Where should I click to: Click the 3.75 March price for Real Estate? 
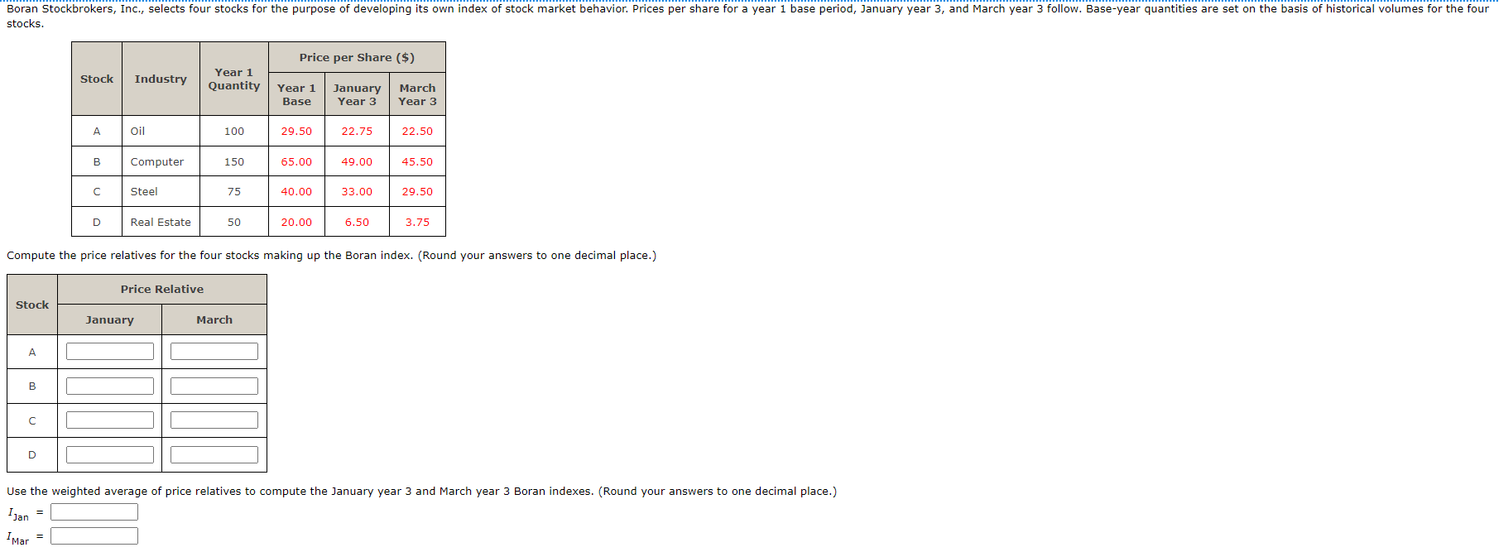pos(417,223)
